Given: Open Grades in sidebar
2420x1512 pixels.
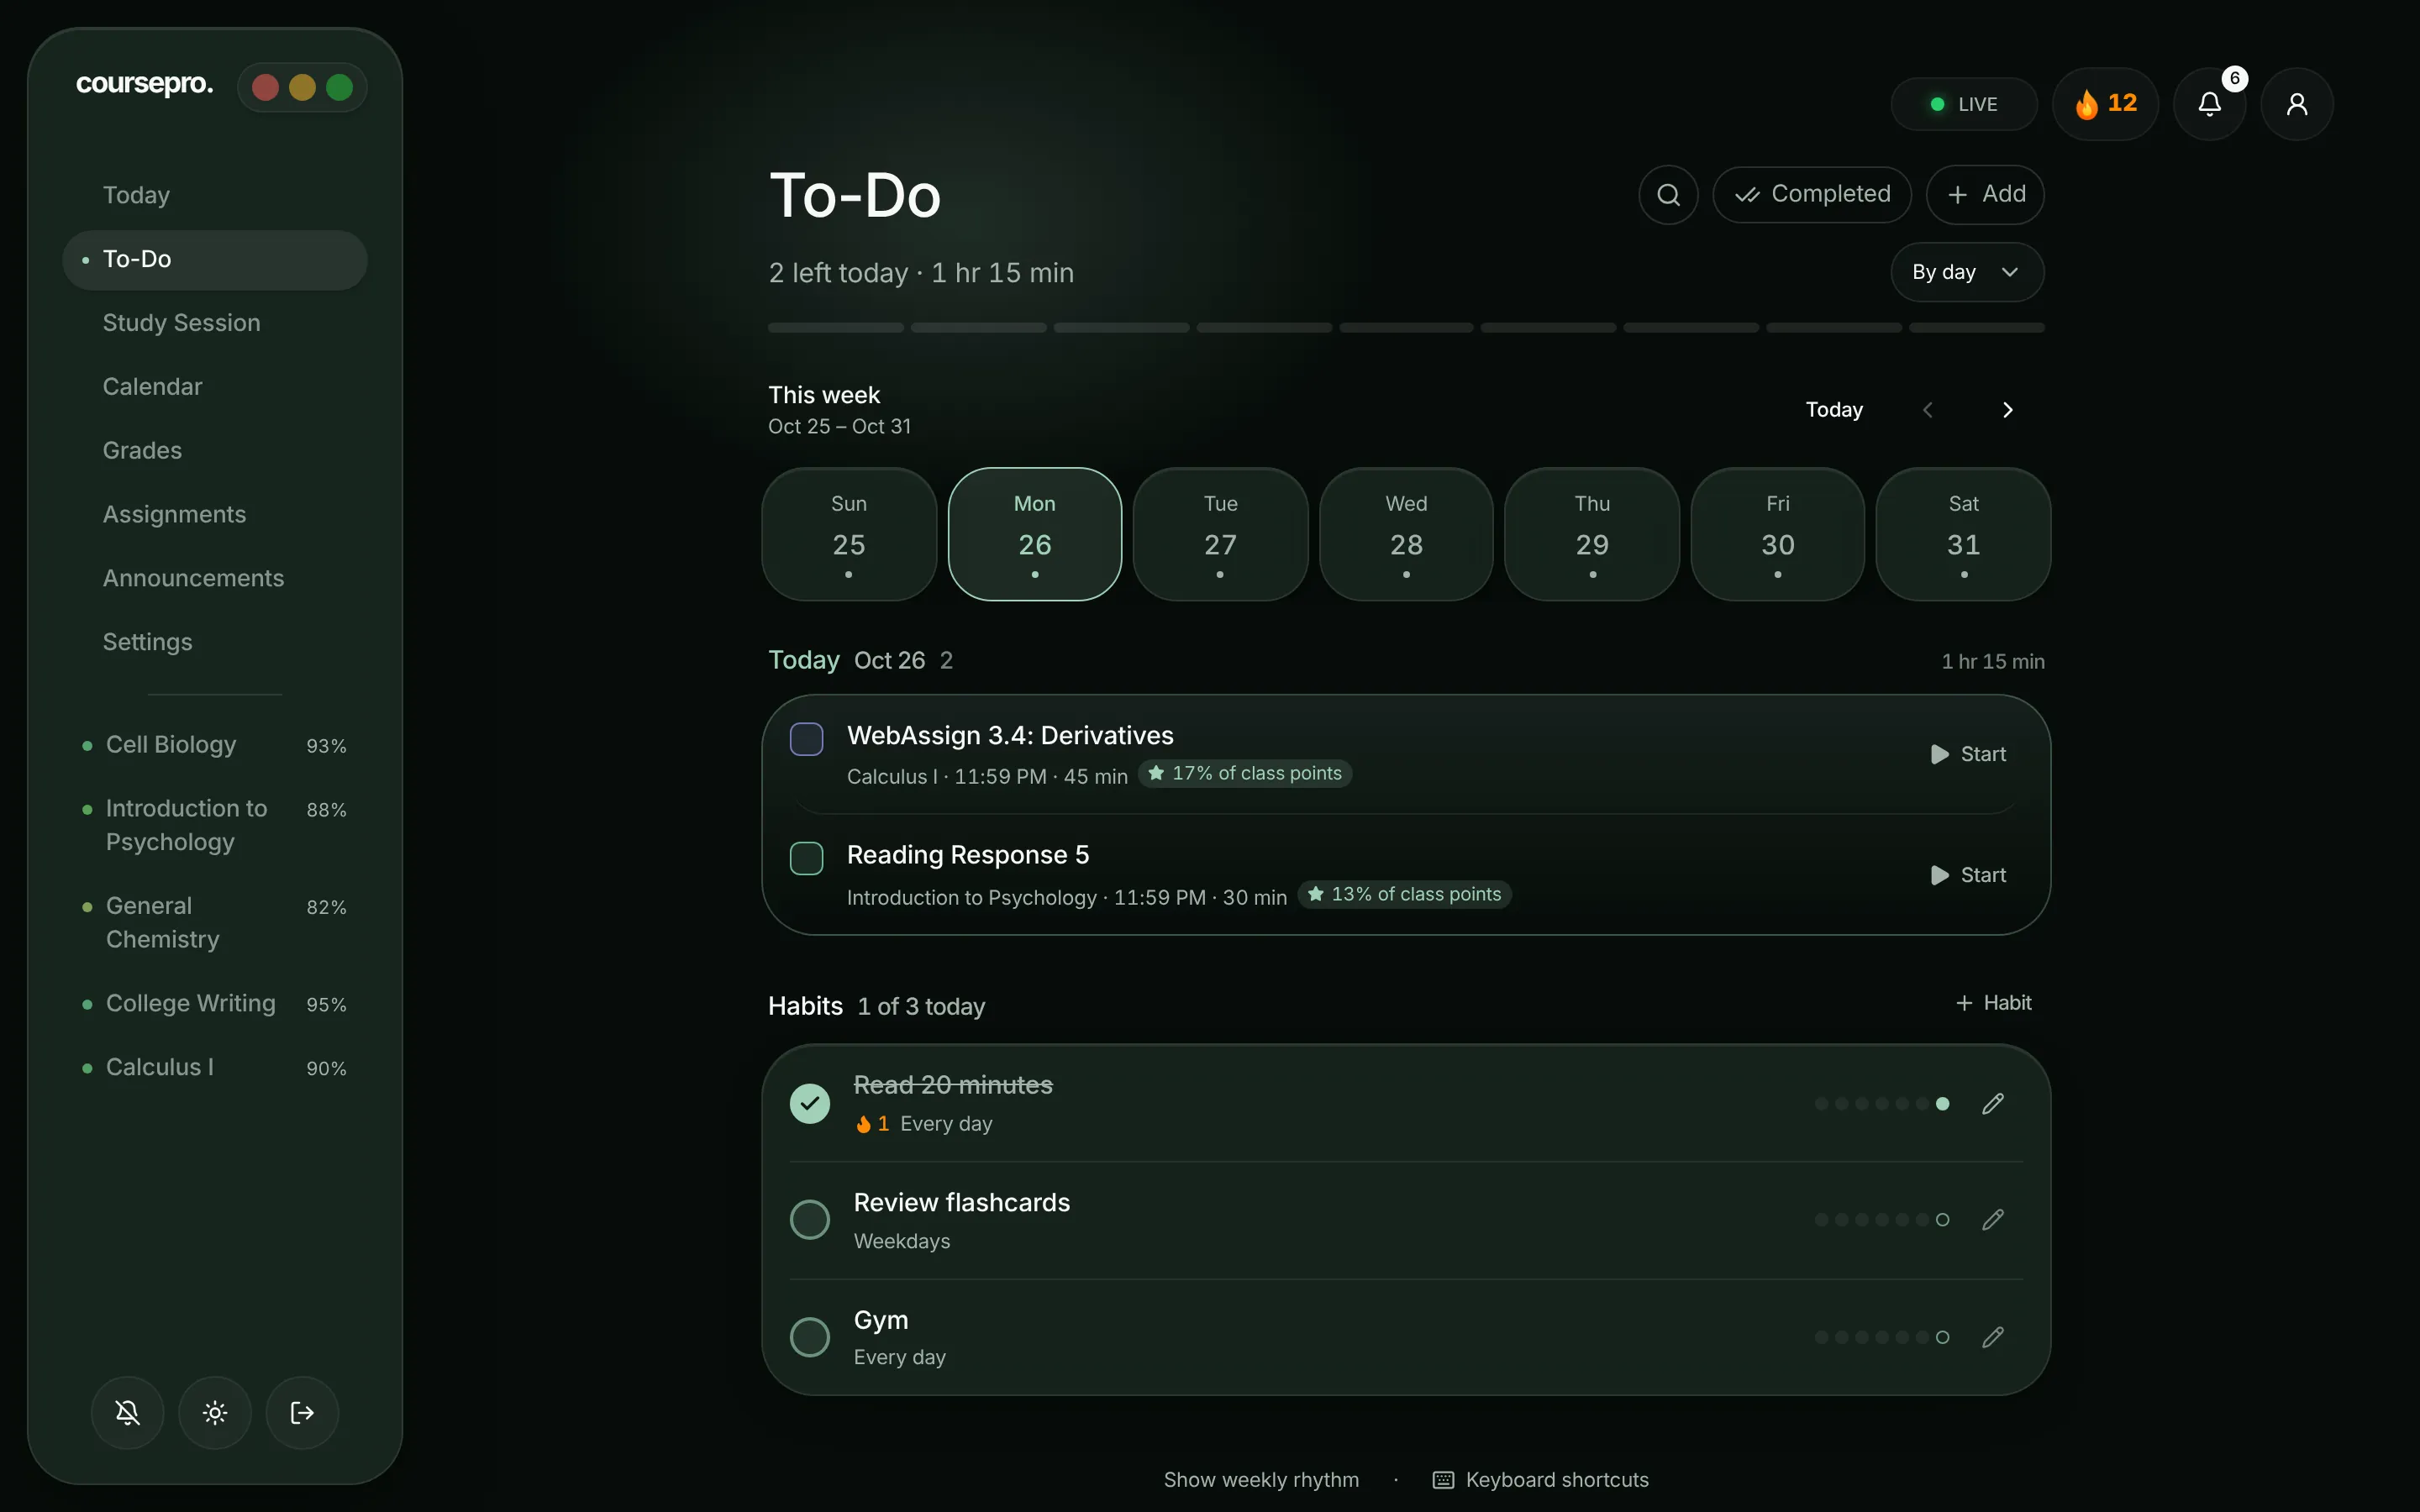Looking at the screenshot, I should [214, 451].
